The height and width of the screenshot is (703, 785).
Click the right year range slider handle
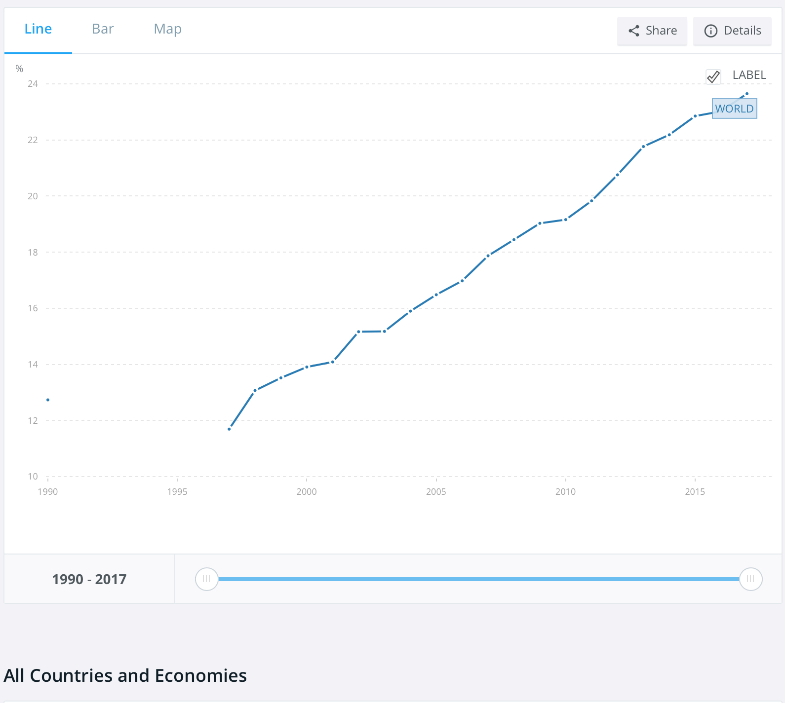[750, 579]
